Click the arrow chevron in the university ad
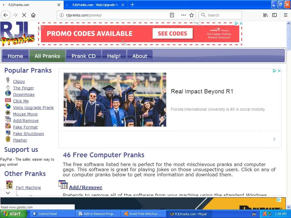The width and height of the screenshot is (291, 218). tap(274, 139)
